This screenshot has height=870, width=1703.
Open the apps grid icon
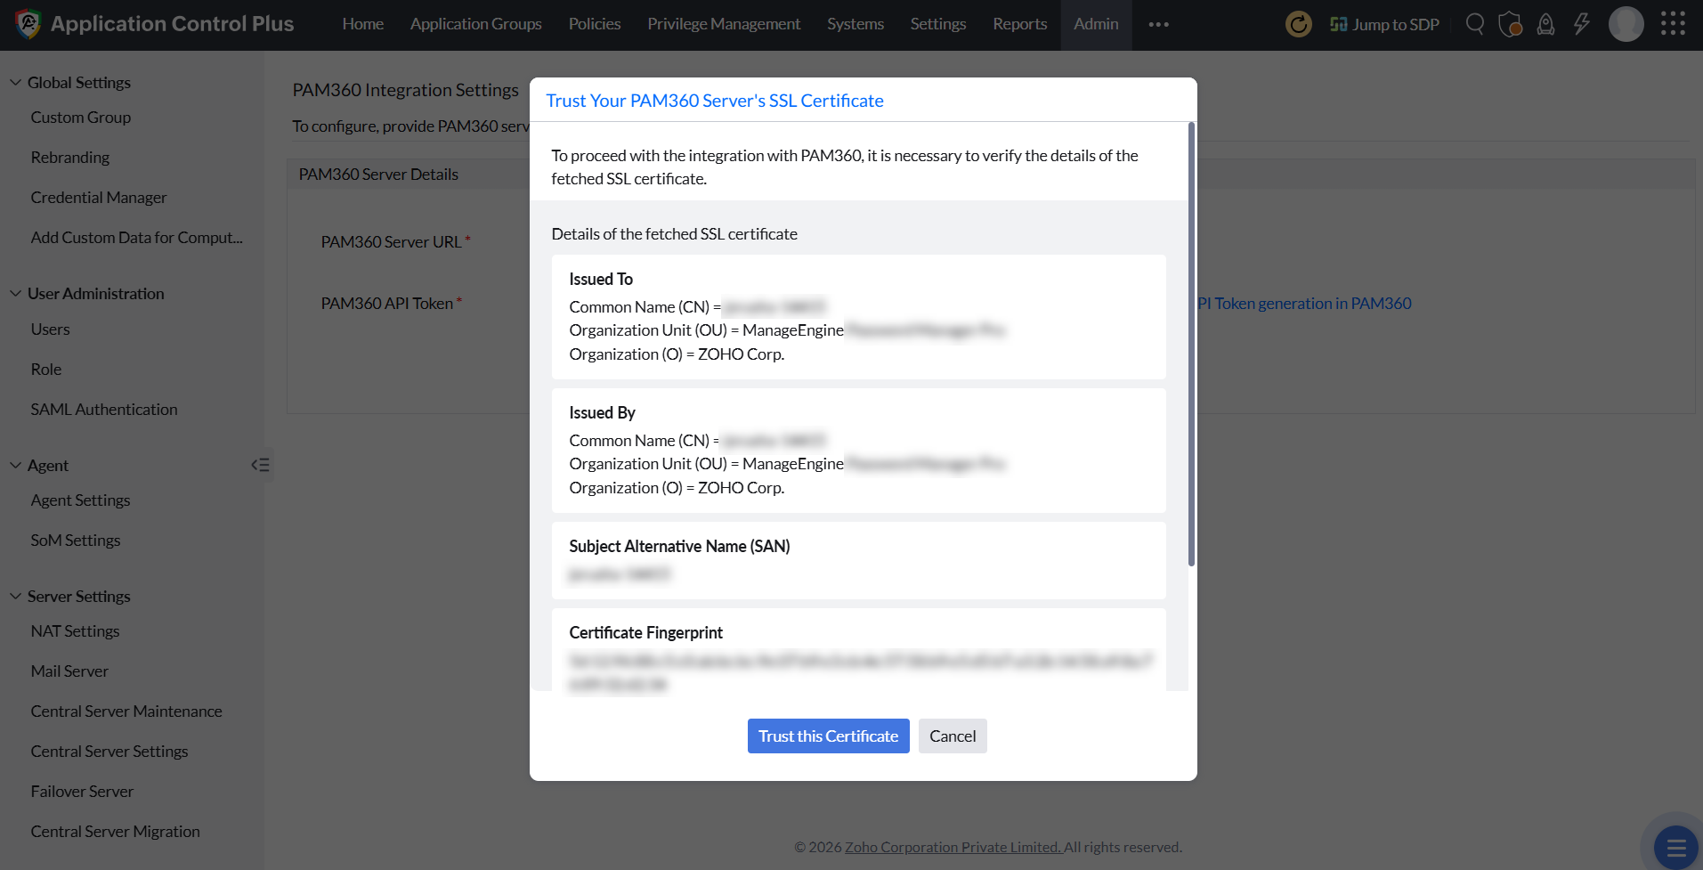coord(1674,24)
